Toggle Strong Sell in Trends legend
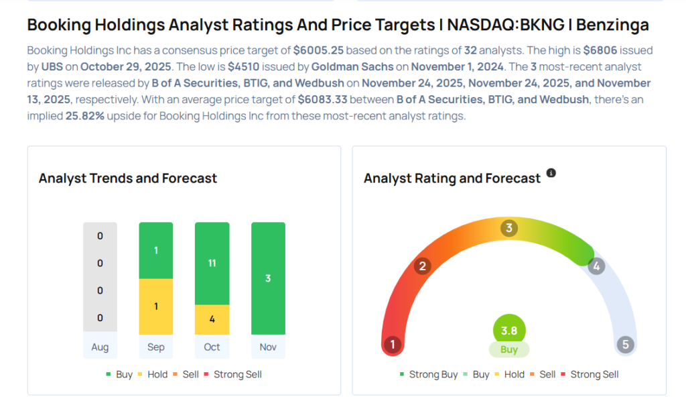The image size is (686, 405). (x=232, y=374)
